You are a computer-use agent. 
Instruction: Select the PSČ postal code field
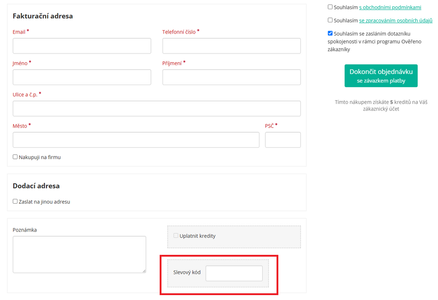point(283,140)
